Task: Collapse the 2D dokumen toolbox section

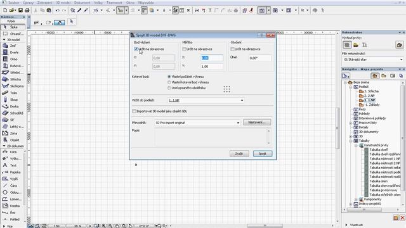Action: point(4,146)
